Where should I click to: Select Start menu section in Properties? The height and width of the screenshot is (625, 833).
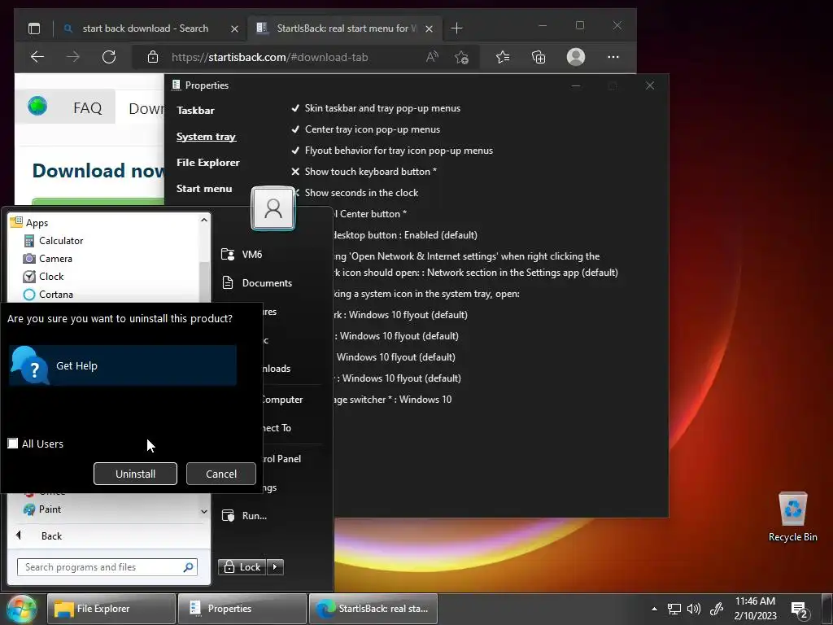tap(204, 189)
